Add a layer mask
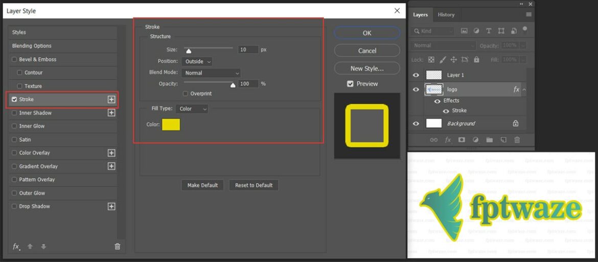This screenshot has height=262, width=598. coord(462,140)
